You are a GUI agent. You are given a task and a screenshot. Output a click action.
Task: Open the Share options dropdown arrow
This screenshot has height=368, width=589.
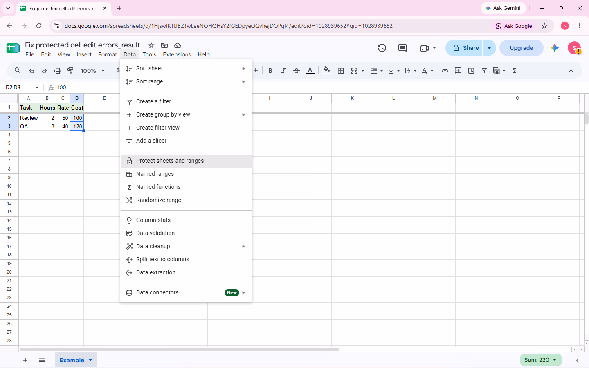(x=489, y=48)
